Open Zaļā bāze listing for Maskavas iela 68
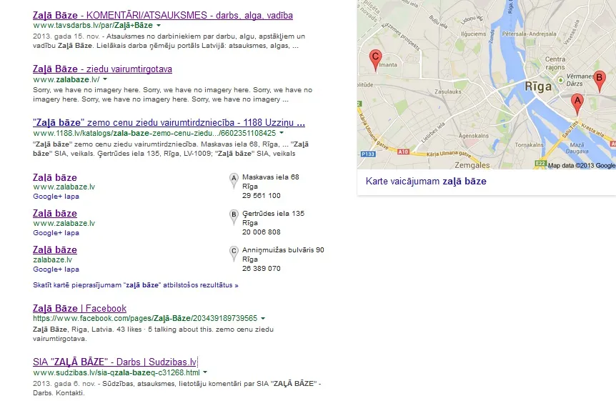This screenshot has height=401, width=616. (55, 177)
